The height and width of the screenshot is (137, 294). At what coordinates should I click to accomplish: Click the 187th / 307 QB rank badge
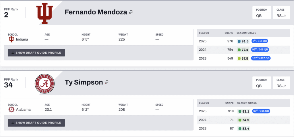tap(261, 58)
